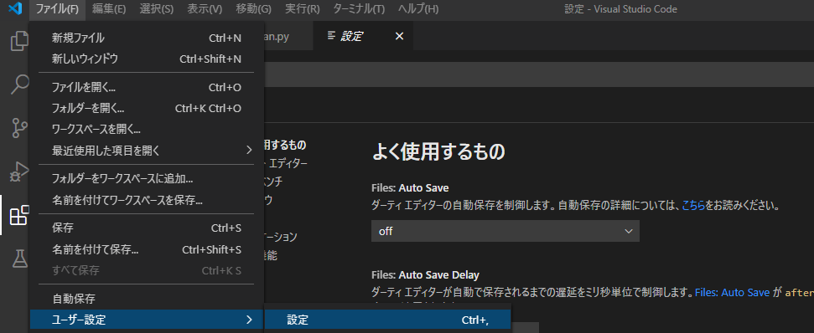
Task: Click the よく使用するもの heading
Action: click(x=438, y=151)
